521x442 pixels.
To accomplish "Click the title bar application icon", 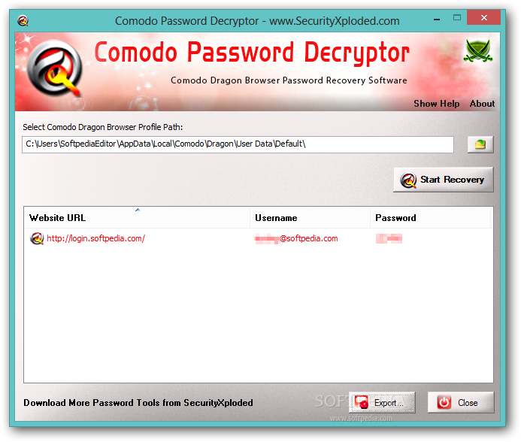I will pos(23,20).
